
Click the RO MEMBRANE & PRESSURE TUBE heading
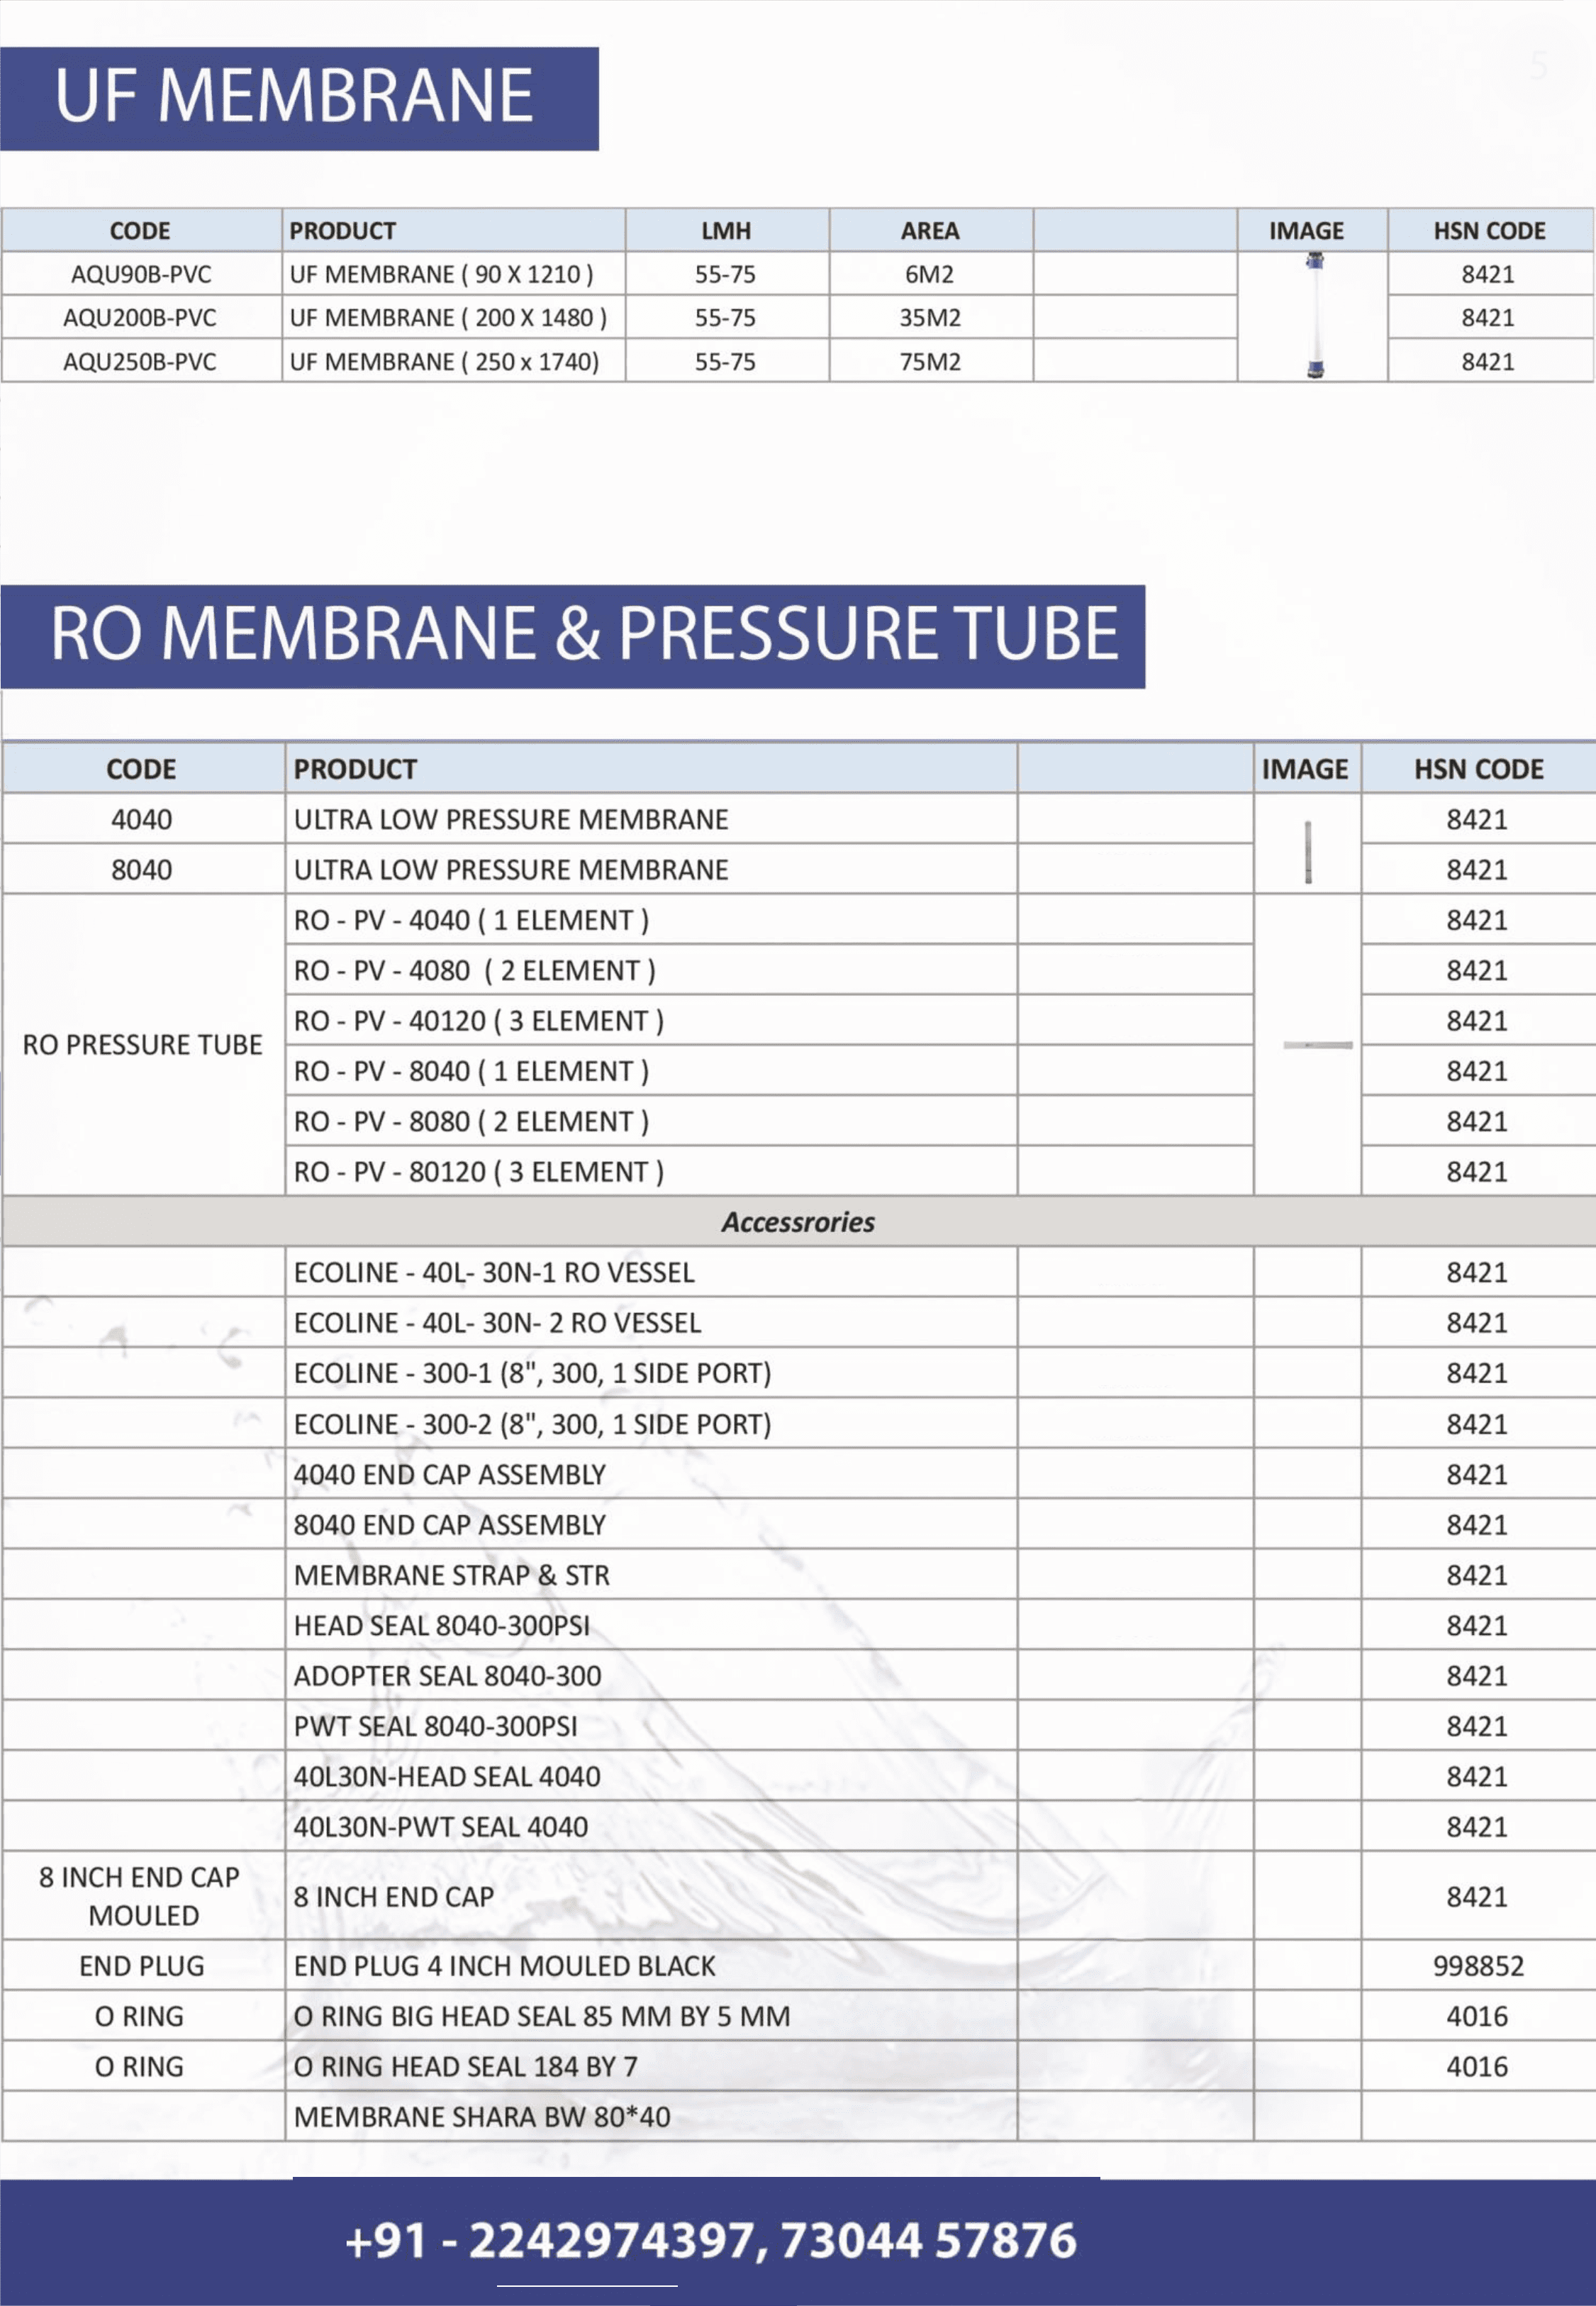click(x=584, y=634)
